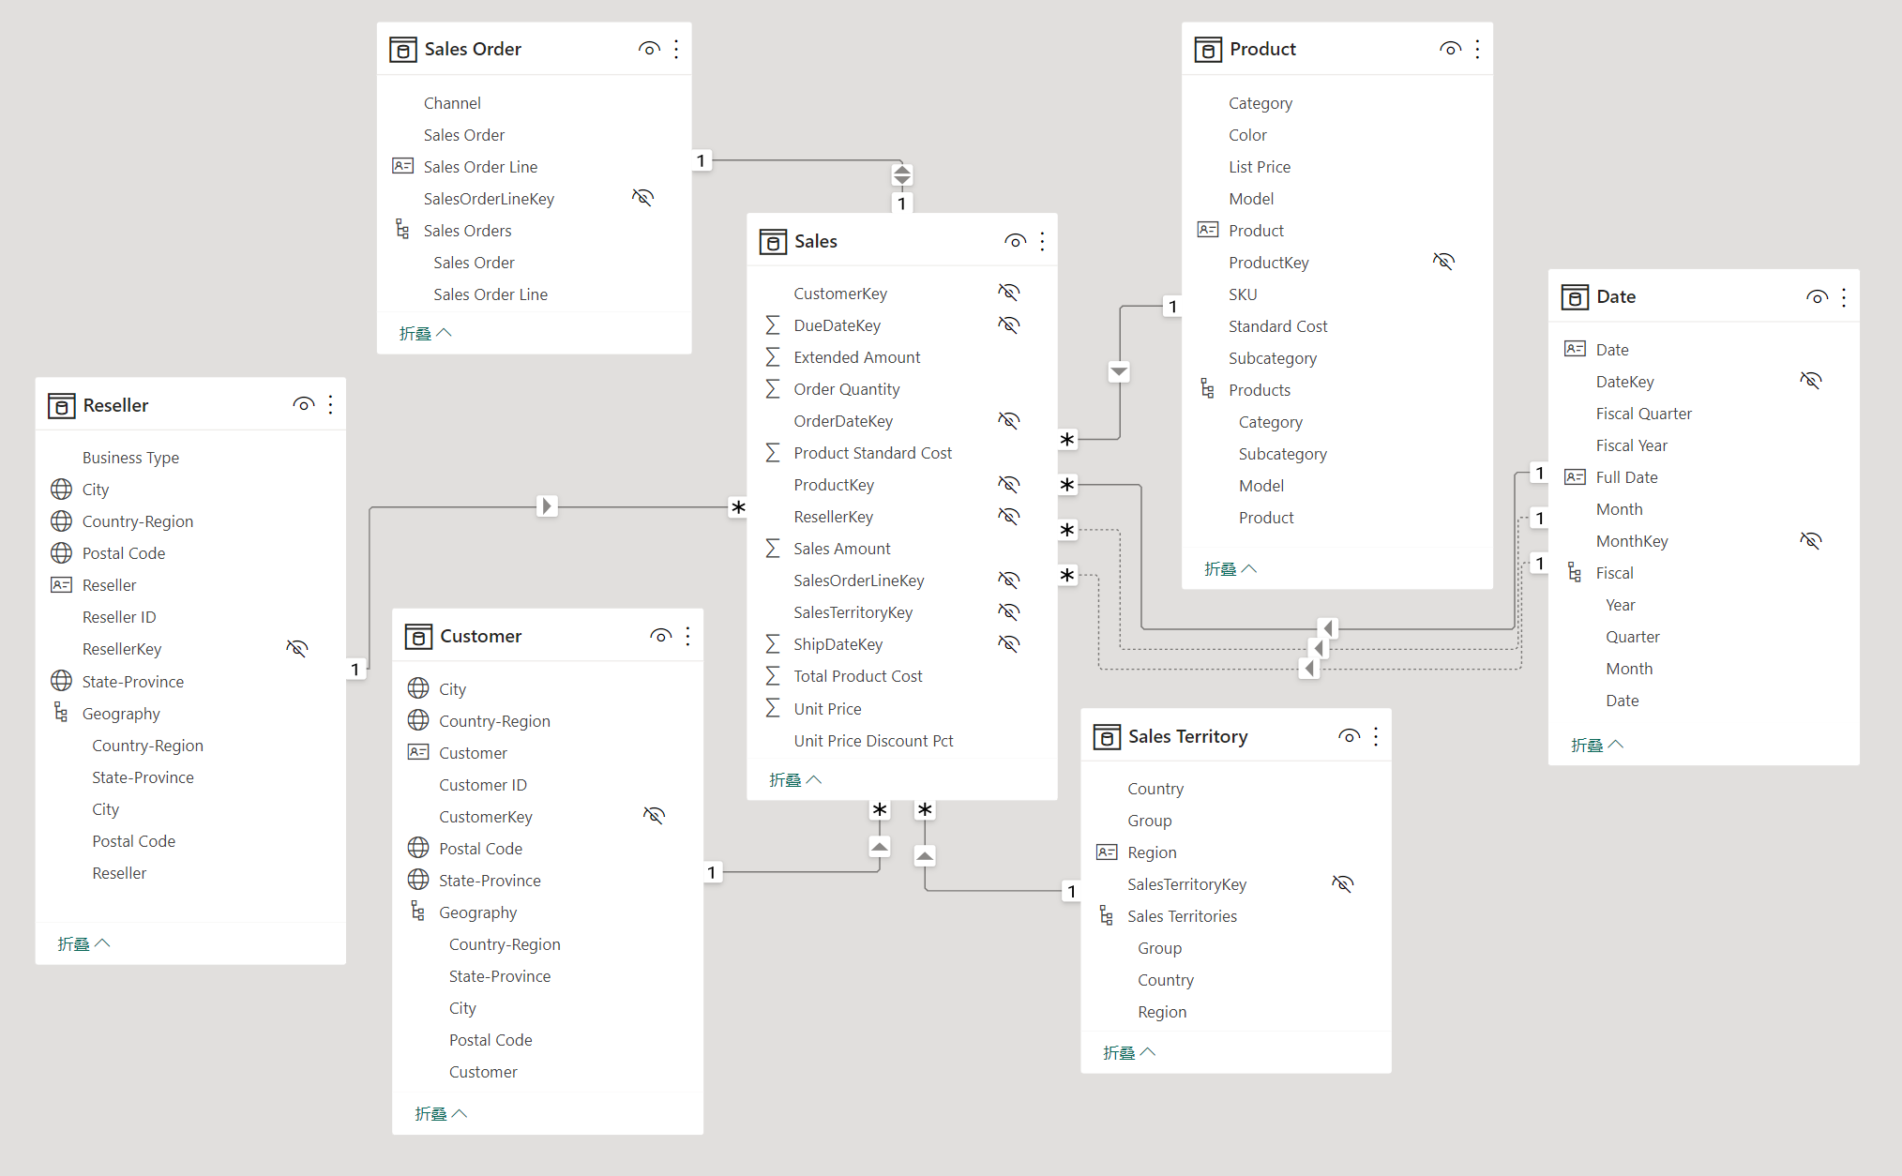Collapse the Sales Territory table fields
1902x1176 pixels.
[1128, 1052]
